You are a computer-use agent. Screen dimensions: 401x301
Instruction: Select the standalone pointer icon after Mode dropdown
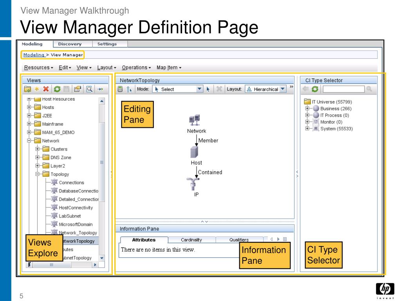(208, 89)
